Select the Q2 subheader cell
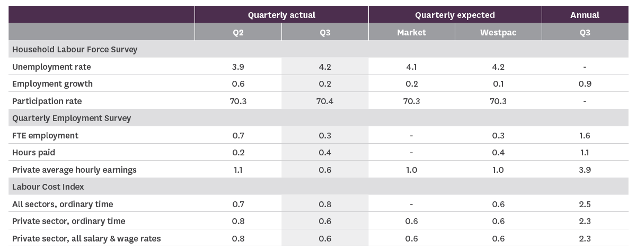Image resolution: width=636 pixels, height=251 pixels. point(238,32)
